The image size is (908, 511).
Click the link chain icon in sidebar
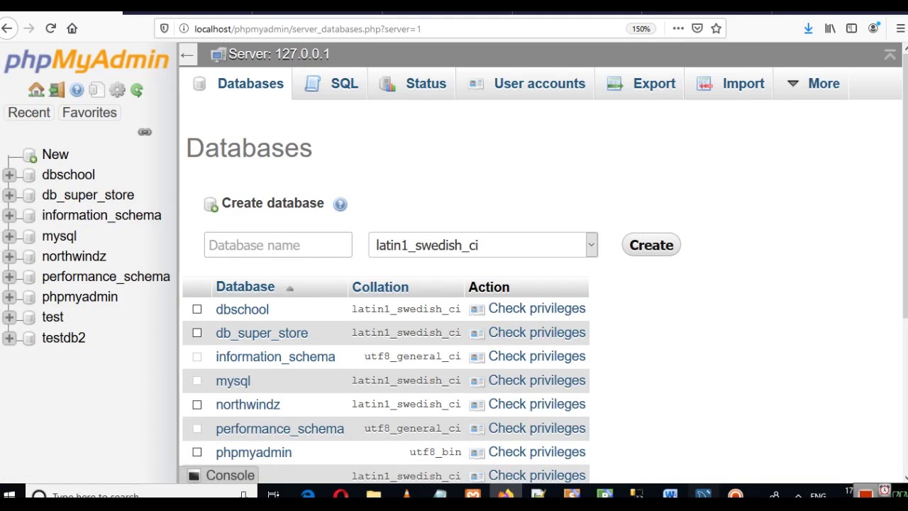click(x=145, y=132)
